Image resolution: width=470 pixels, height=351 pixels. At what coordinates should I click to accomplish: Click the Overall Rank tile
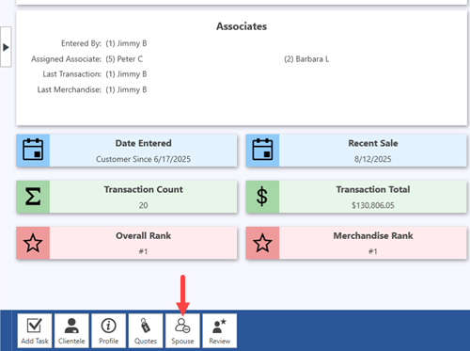pyautogui.click(x=127, y=243)
